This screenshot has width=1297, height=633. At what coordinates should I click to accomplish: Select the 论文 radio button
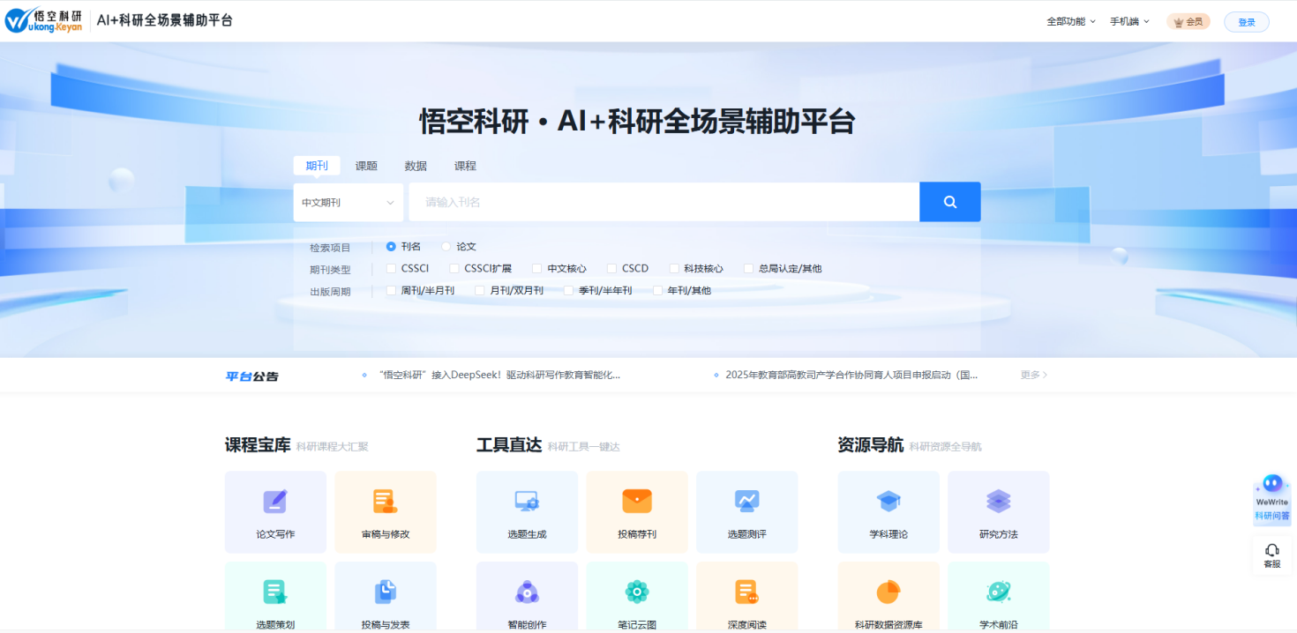446,247
